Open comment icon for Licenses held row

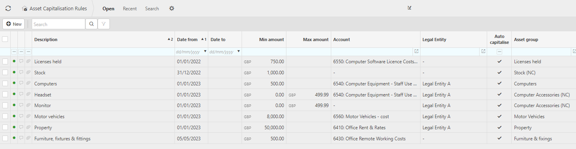coord(21,61)
